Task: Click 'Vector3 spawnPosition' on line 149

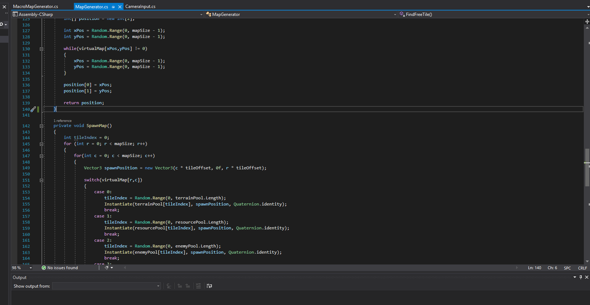Action: tap(111, 167)
